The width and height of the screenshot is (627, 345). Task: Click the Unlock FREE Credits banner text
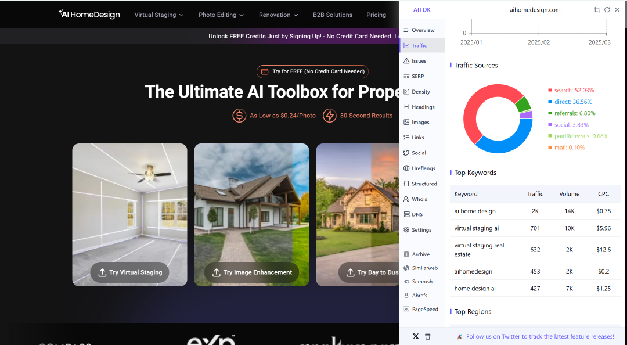tap(300, 37)
